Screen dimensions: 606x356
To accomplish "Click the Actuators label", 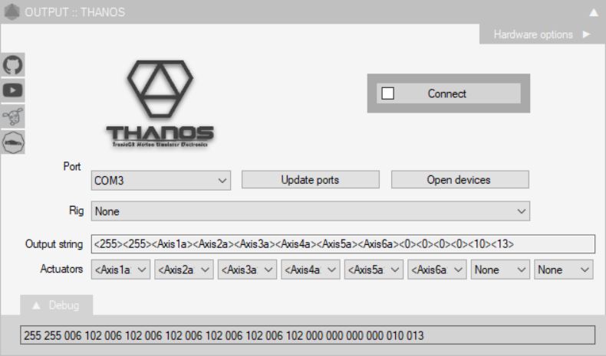I will click(x=61, y=269).
